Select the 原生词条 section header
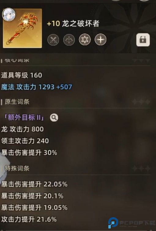The width and height of the screenshot is (156, 231). click(x=17, y=102)
